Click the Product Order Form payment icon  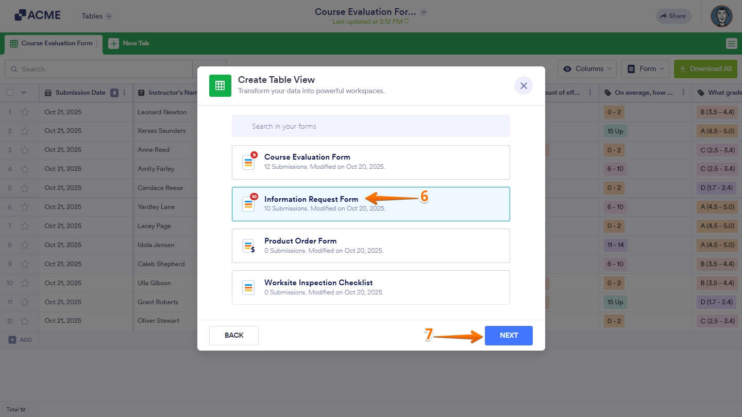[x=248, y=246]
